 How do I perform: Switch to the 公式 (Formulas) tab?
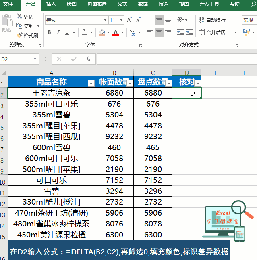pyautogui.click(x=122, y=4)
